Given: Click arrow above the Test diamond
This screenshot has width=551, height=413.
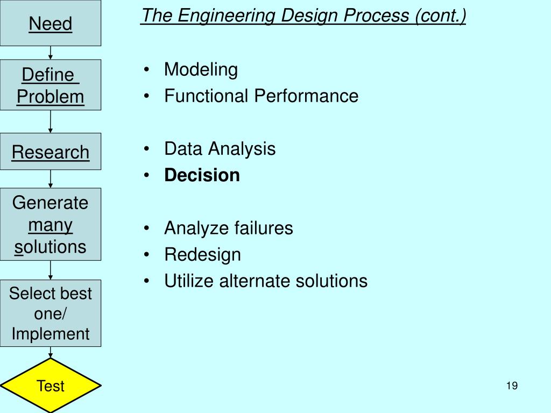Looking at the screenshot, I should pos(50,353).
